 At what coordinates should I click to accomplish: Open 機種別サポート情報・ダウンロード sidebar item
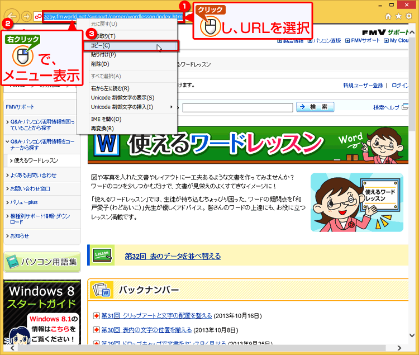coord(40,219)
